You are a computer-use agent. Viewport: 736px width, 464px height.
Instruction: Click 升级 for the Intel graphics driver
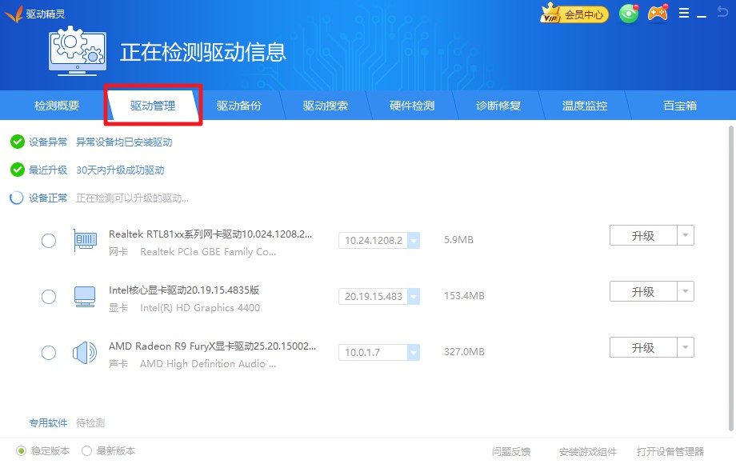click(643, 291)
